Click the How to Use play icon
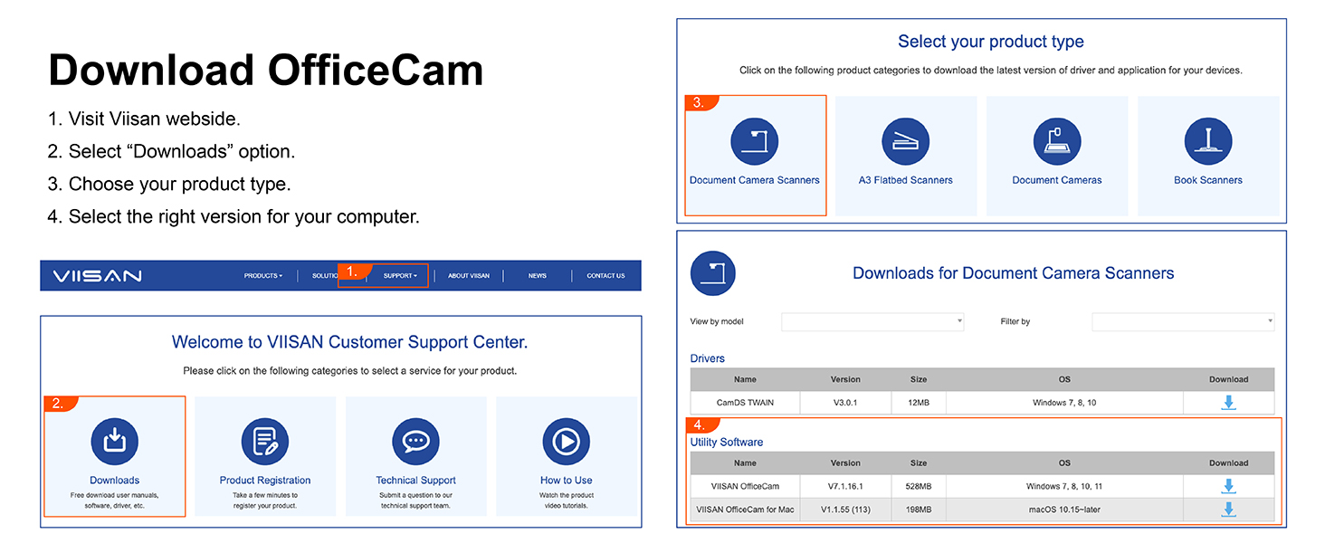 (566, 441)
